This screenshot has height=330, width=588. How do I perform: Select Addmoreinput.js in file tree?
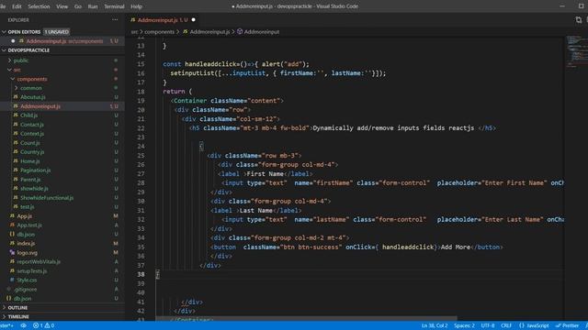coord(40,106)
